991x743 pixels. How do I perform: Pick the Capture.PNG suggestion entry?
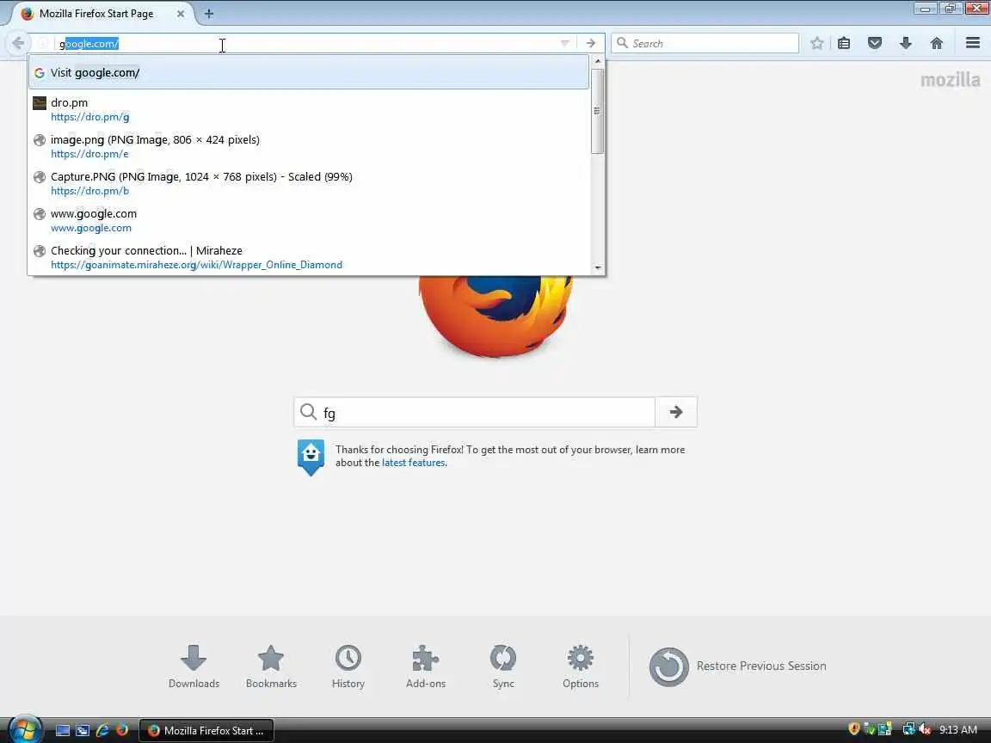tap(309, 183)
